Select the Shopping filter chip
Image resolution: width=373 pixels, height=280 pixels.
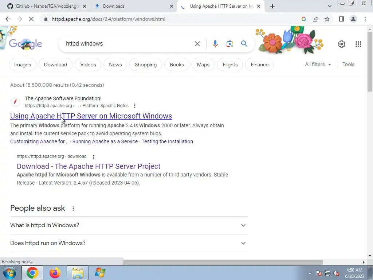[146, 65]
